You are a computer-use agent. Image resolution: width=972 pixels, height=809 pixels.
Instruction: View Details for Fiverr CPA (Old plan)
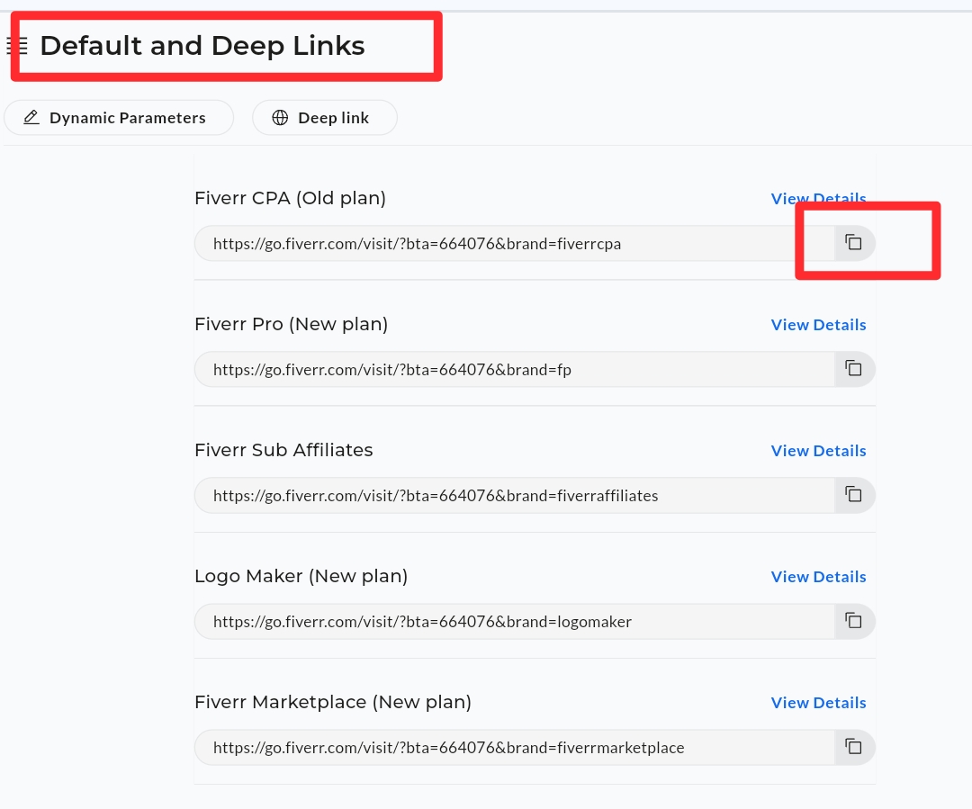tap(818, 199)
